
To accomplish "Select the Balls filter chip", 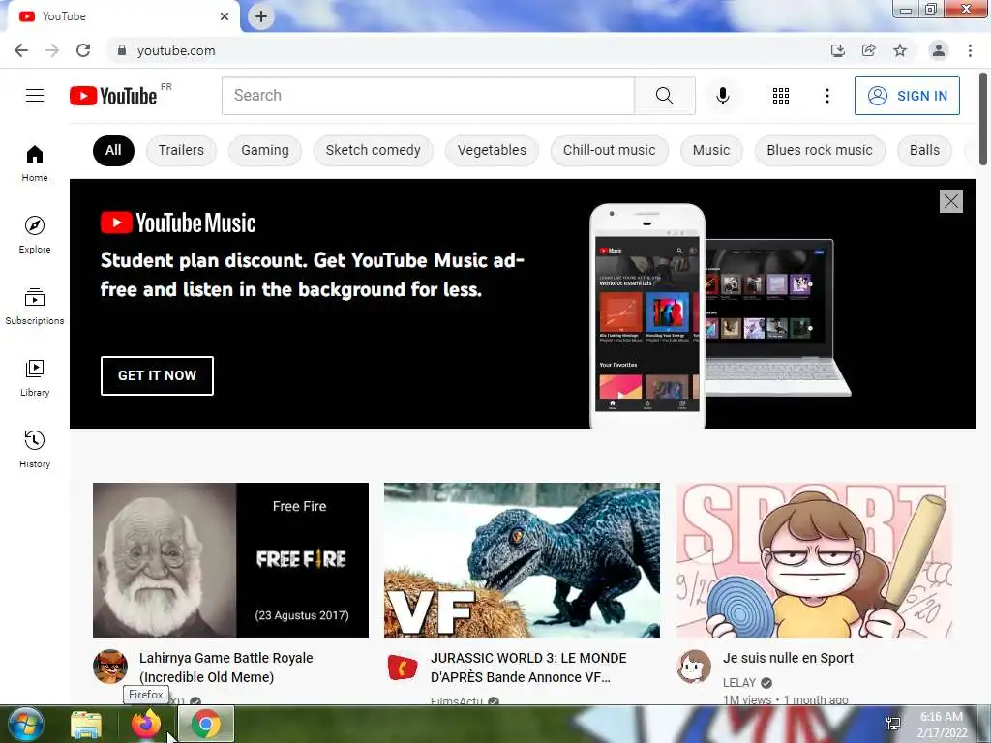I will coord(924,150).
